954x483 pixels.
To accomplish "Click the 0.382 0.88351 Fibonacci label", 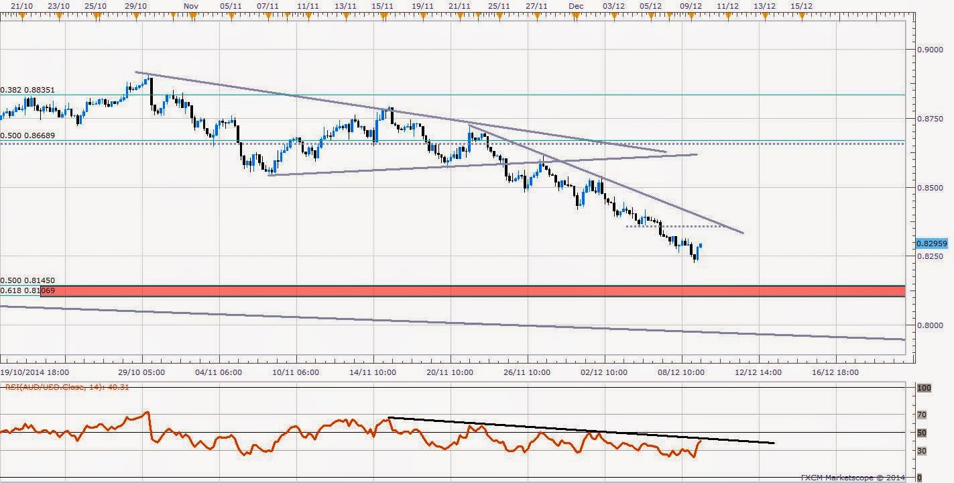I will [27, 90].
